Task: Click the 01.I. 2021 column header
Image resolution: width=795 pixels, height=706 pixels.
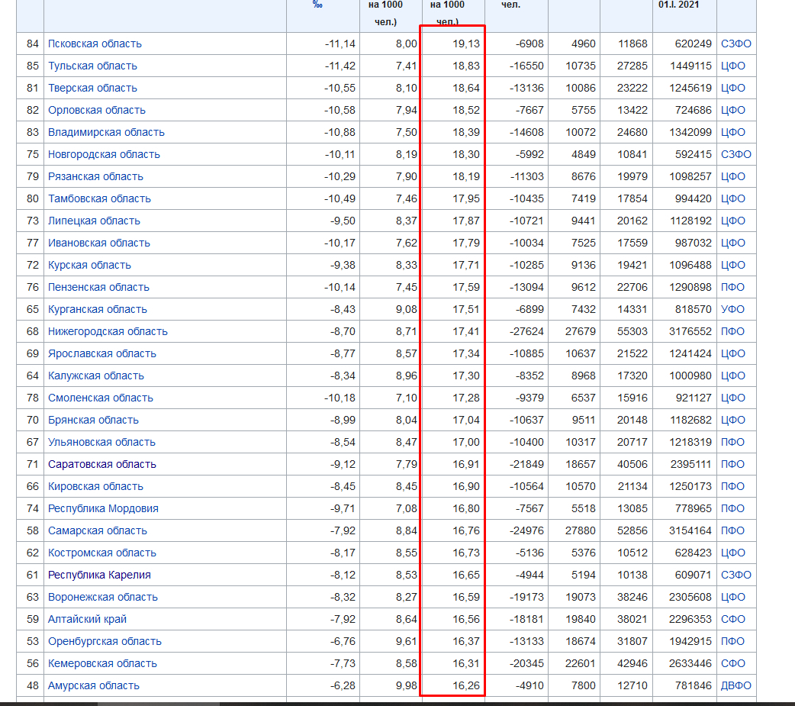Action: (677, 5)
